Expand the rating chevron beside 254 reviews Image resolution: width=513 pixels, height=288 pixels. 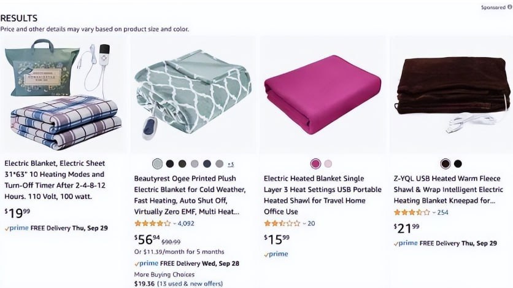tap(434, 212)
